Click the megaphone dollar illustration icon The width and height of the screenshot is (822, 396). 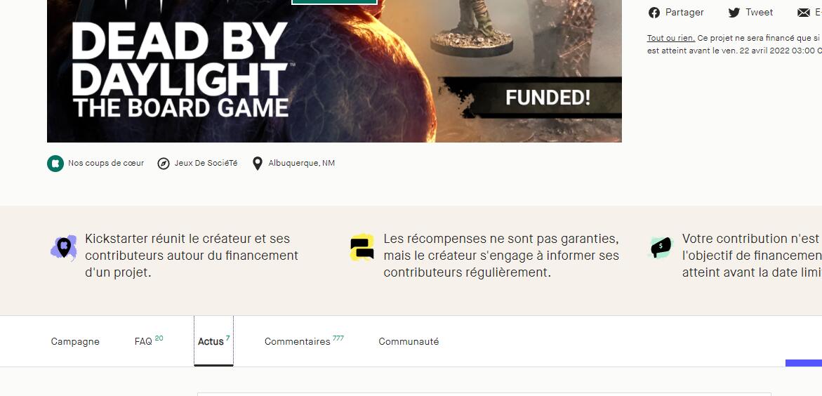[661, 247]
